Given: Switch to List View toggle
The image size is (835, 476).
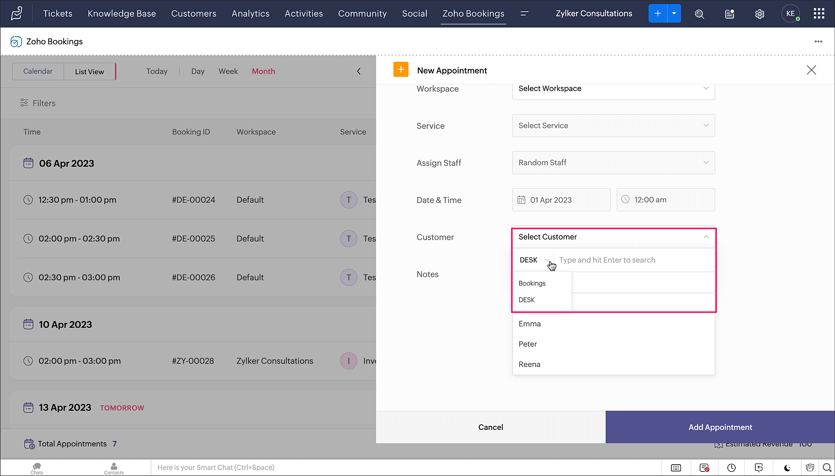Looking at the screenshot, I should click(x=89, y=72).
